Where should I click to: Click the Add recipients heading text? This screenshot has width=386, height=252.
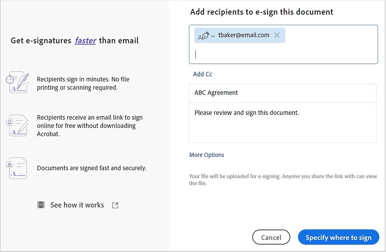(261, 12)
